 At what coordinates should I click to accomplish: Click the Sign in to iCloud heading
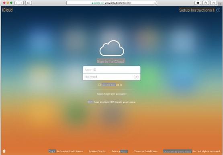(x=111, y=62)
